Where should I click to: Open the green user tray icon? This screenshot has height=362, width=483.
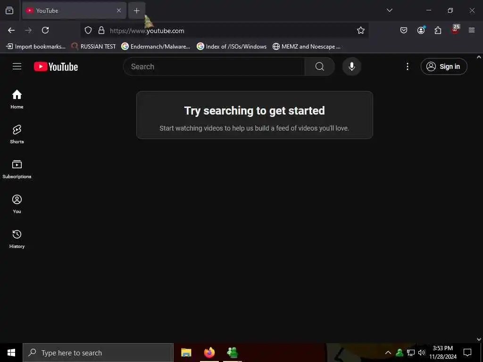[x=400, y=353]
